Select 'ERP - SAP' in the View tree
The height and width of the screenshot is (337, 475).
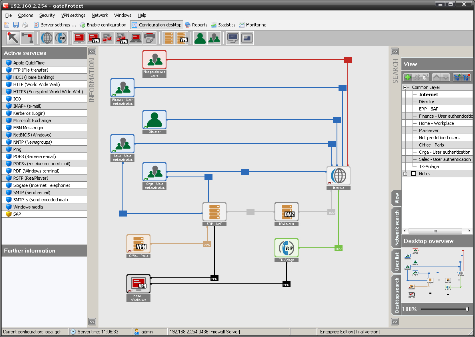tap(428, 109)
